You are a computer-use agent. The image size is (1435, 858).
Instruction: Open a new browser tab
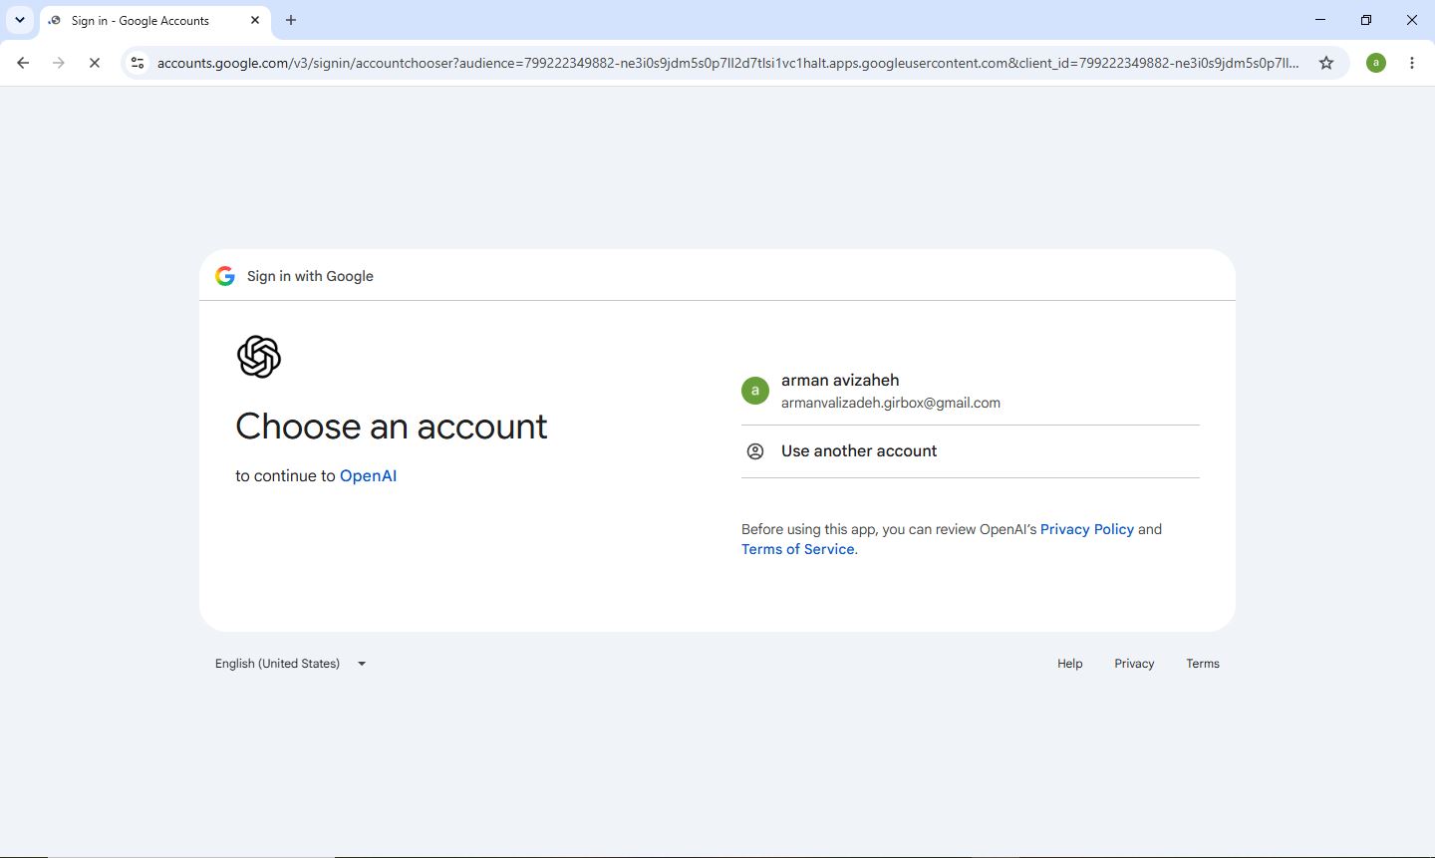tap(291, 20)
